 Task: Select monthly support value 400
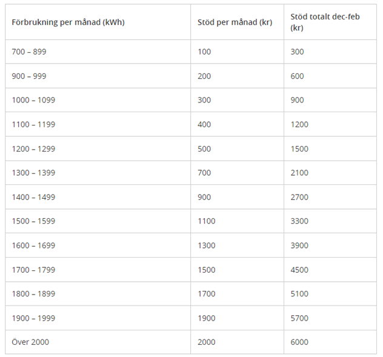(204, 124)
